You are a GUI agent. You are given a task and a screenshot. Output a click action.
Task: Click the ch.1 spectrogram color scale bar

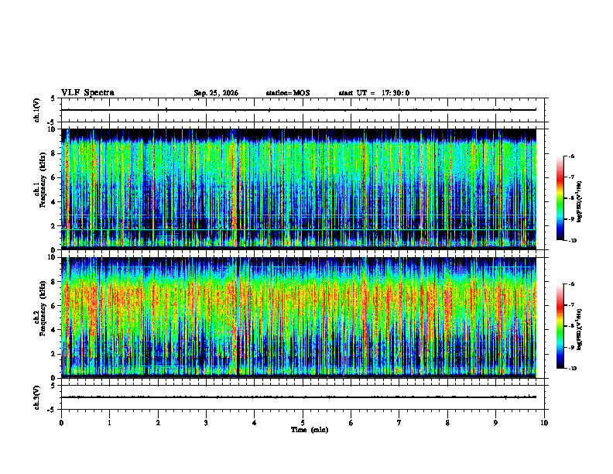(x=560, y=198)
